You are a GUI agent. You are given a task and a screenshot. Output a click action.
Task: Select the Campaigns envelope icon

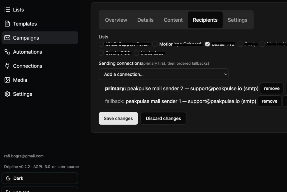[x=7, y=38]
